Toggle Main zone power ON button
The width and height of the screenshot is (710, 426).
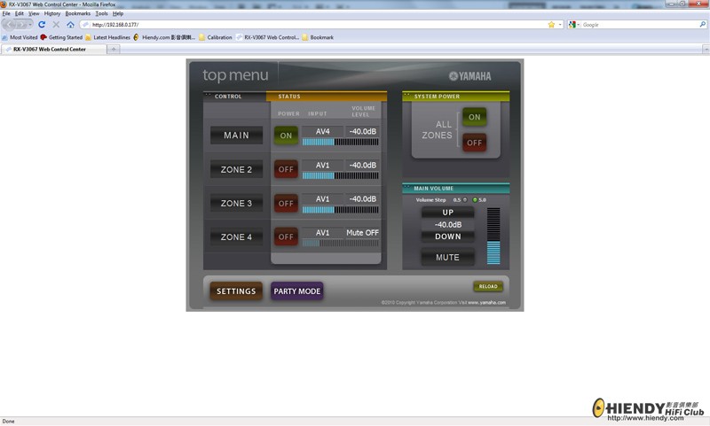tap(286, 136)
